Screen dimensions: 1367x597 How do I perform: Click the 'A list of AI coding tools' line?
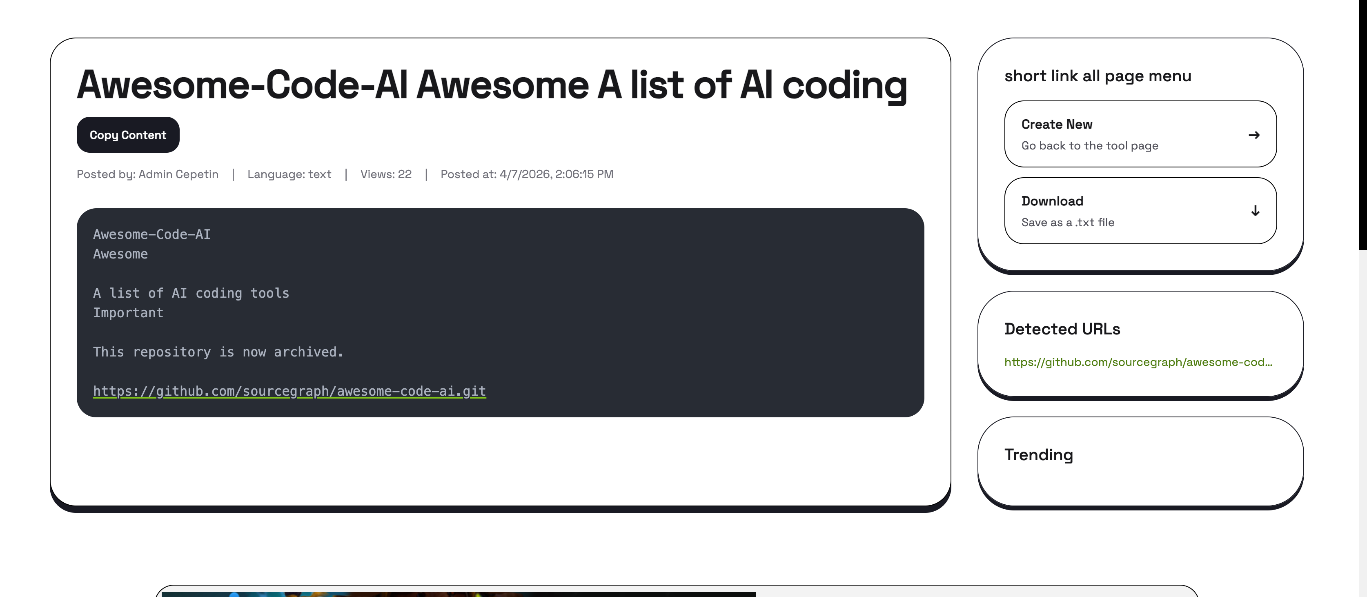(191, 293)
